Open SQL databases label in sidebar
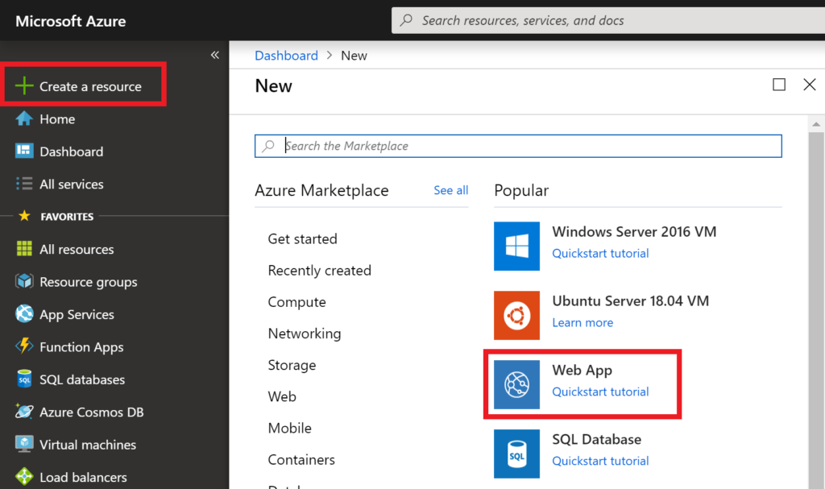The width and height of the screenshot is (825, 489). point(82,379)
